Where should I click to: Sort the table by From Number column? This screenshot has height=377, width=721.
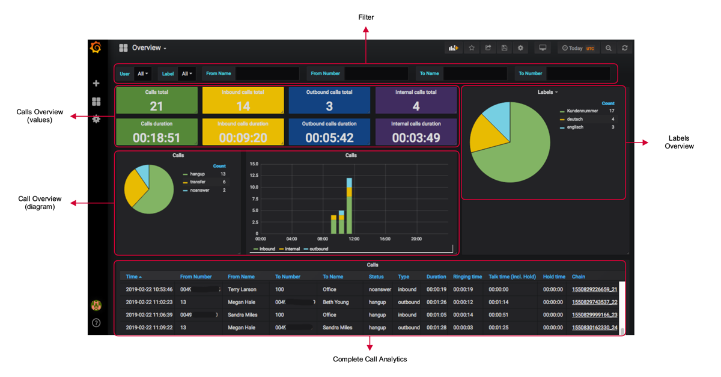tap(196, 277)
